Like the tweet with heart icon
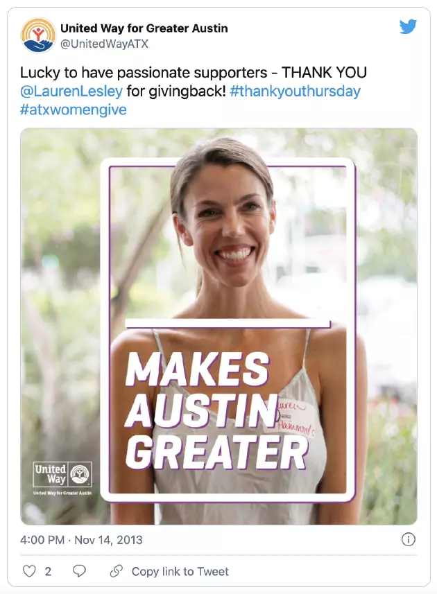This screenshot has width=437, height=594. click(x=29, y=571)
